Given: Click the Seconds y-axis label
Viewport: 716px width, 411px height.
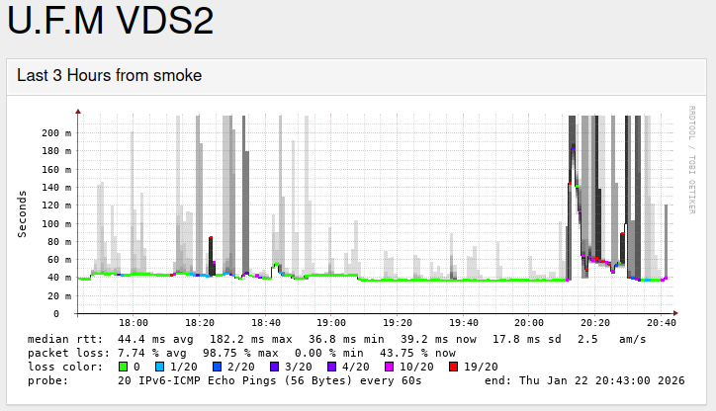Looking at the screenshot, I should (x=22, y=213).
